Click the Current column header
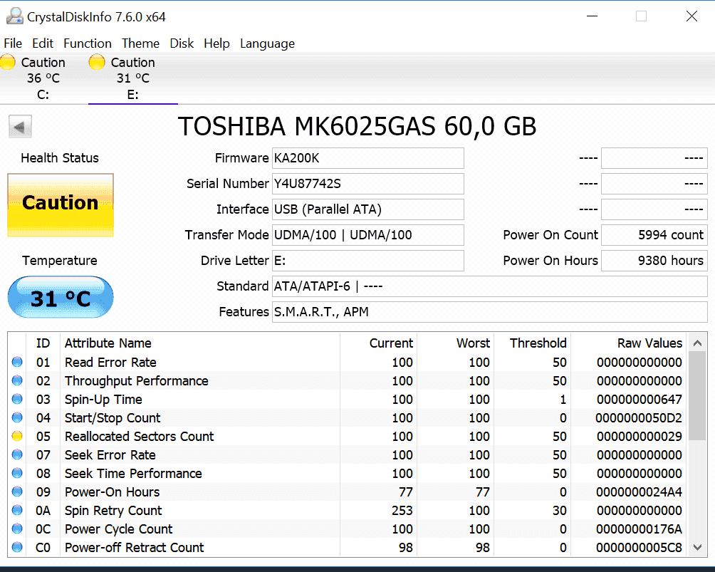Screen dimensions: 715x572 (x=378, y=343)
